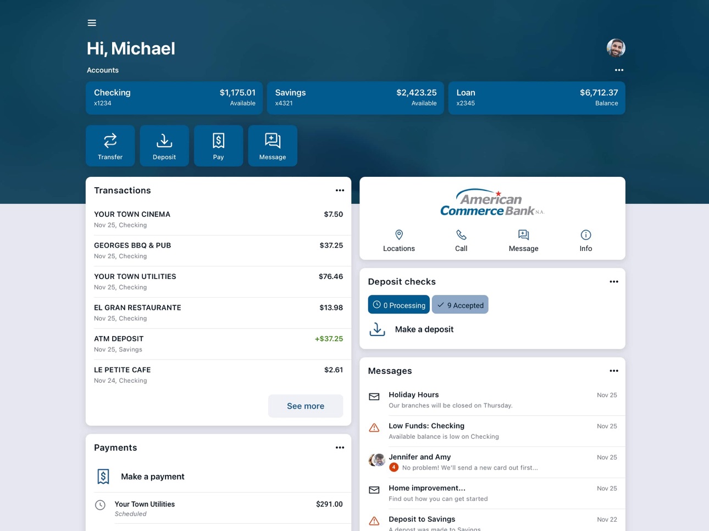Click the unread badge showing 4
This screenshot has height=531, width=709.
[x=394, y=467]
